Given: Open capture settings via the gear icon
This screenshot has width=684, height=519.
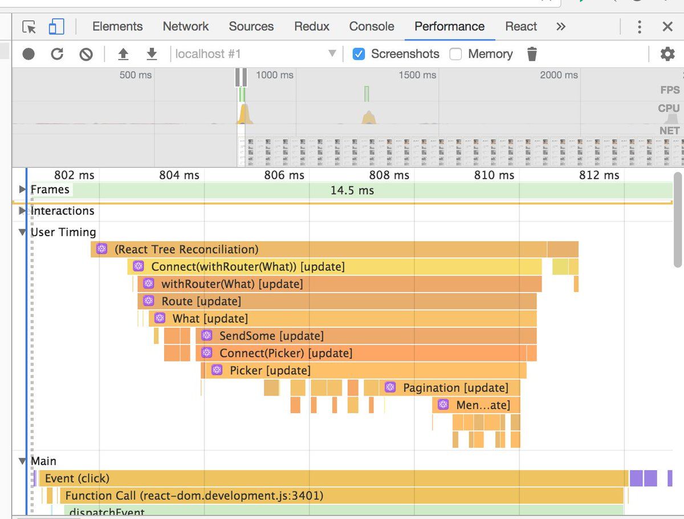Looking at the screenshot, I should click(x=667, y=54).
